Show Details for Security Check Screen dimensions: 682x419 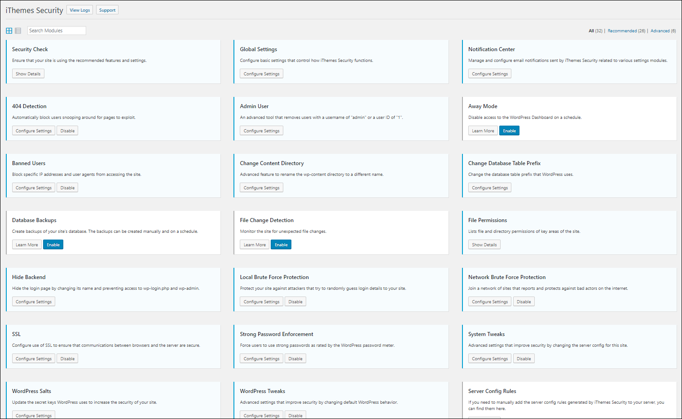[x=28, y=74]
